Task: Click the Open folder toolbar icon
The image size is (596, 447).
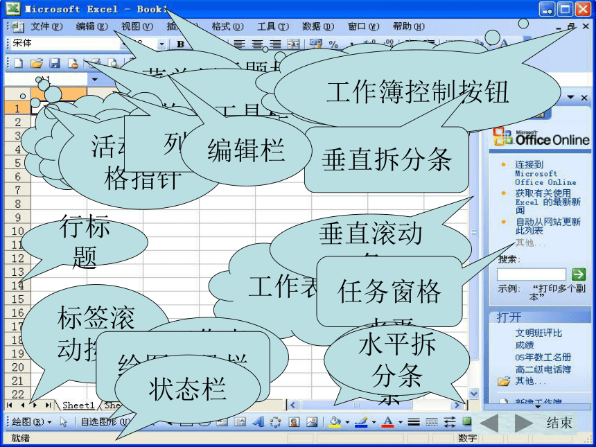Action: (37, 63)
